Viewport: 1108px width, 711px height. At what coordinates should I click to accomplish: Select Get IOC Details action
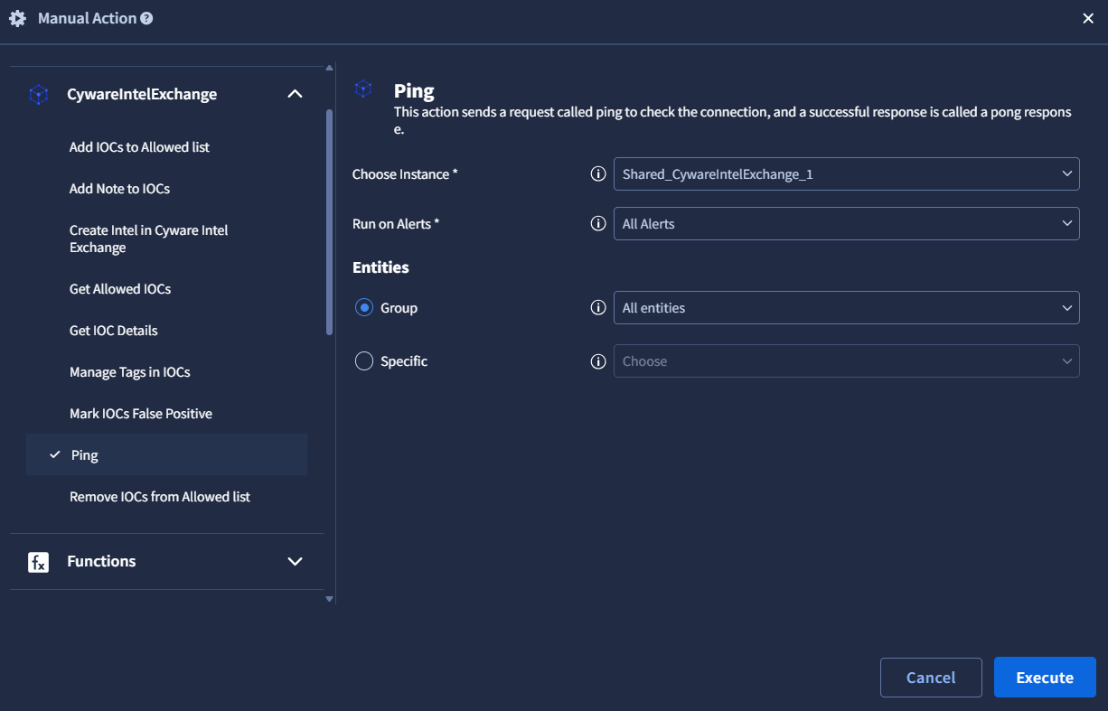114,331
